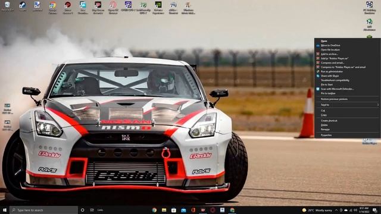Click Pin to Start
Image resolution: width=381 pixels, height=214 pixels.
348,84
